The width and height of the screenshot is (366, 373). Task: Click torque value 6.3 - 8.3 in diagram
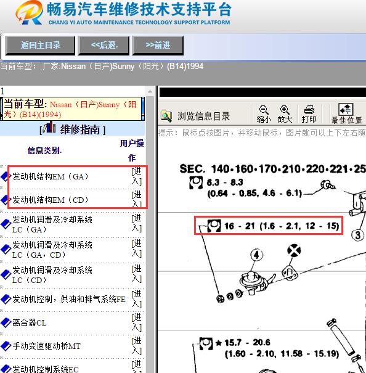pyautogui.click(x=225, y=182)
